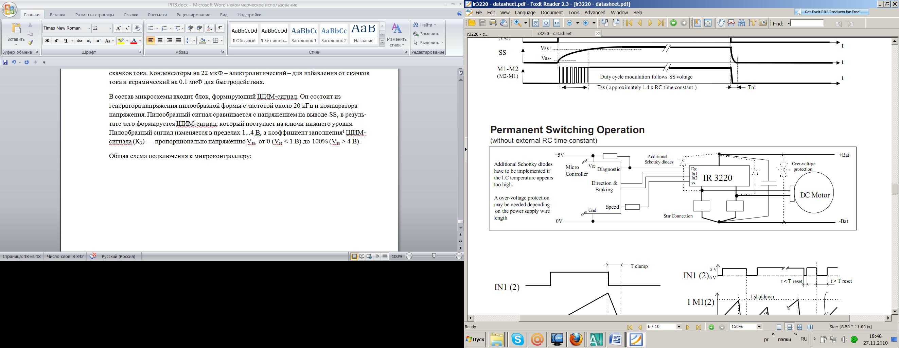Sort text alphabetically in Word
The width and height of the screenshot is (899, 348).
click(209, 28)
